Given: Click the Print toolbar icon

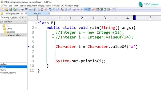Looking at the screenshot, I should [x=22, y=9].
